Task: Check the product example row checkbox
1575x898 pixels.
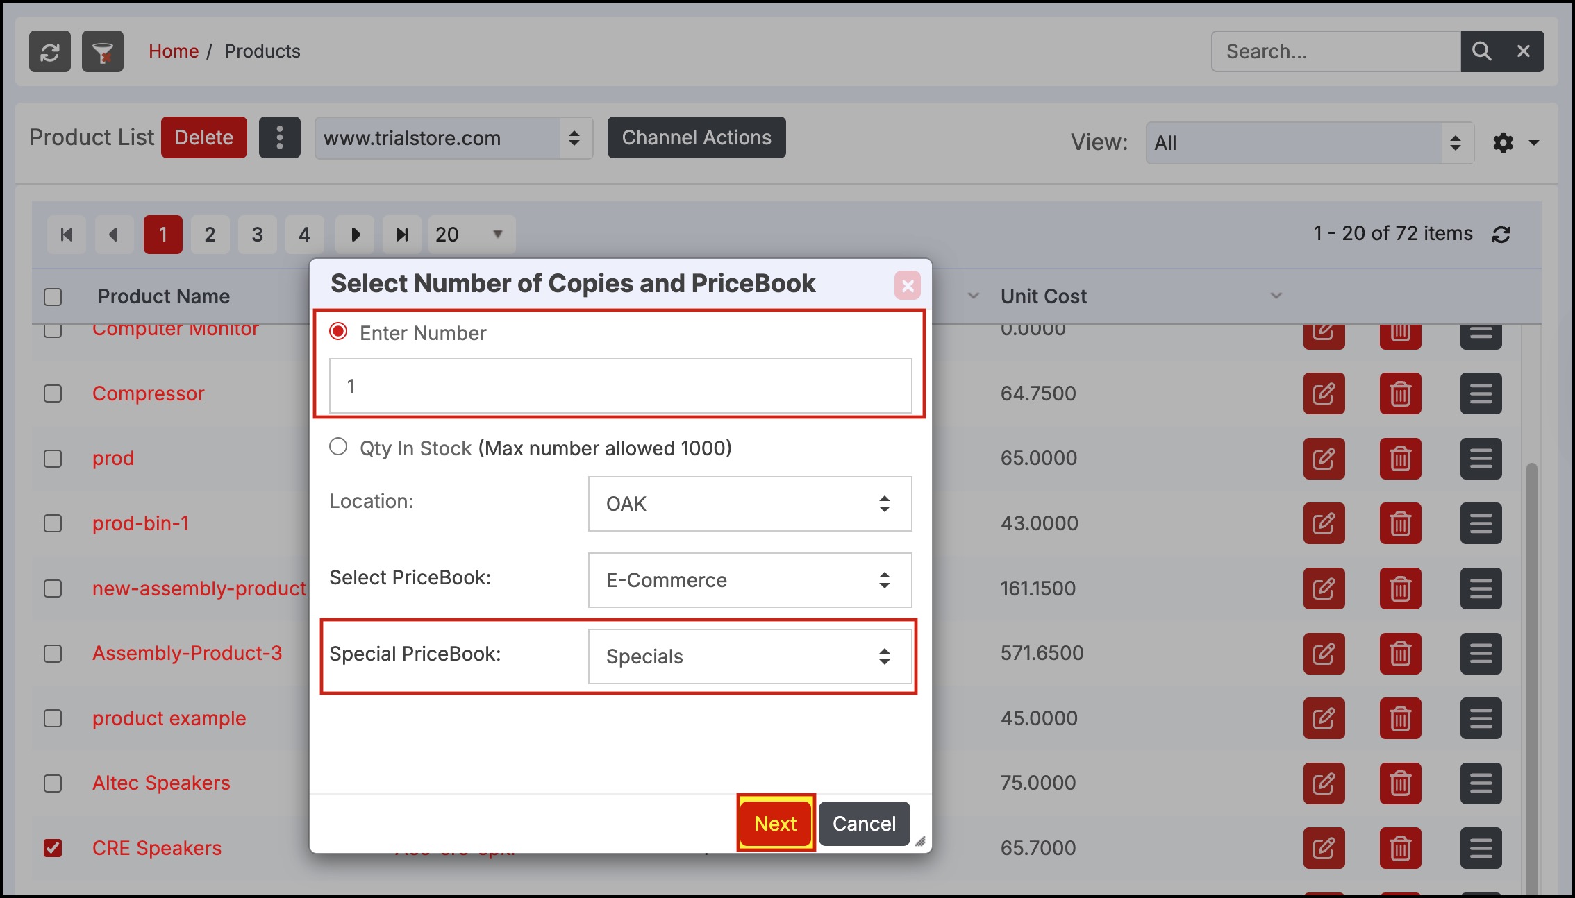Action: click(x=53, y=718)
